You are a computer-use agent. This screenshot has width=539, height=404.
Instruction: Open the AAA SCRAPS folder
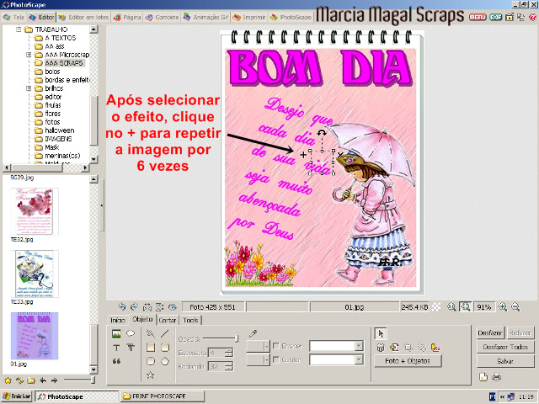64,63
